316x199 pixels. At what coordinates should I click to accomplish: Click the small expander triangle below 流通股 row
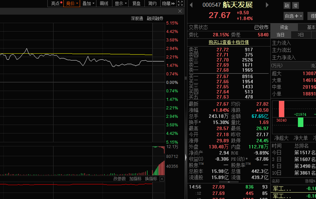(229, 182)
